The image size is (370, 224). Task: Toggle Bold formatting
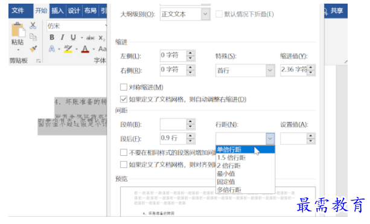tap(52, 37)
